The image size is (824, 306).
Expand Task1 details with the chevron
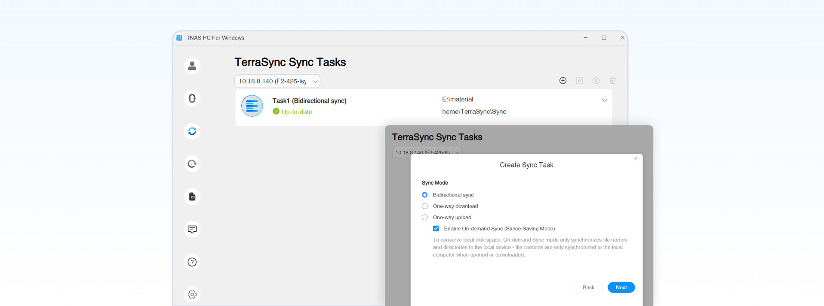click(604, 100)
